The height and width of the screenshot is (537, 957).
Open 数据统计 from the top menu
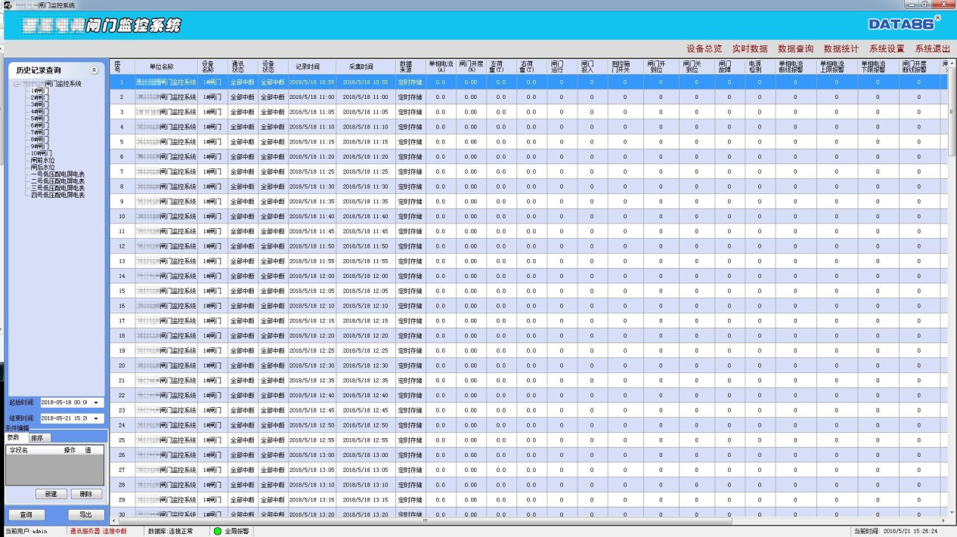(x=841, y=49)
